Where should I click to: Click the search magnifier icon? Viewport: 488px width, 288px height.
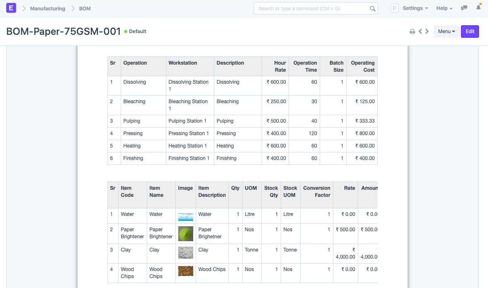(x=372, y=9)
